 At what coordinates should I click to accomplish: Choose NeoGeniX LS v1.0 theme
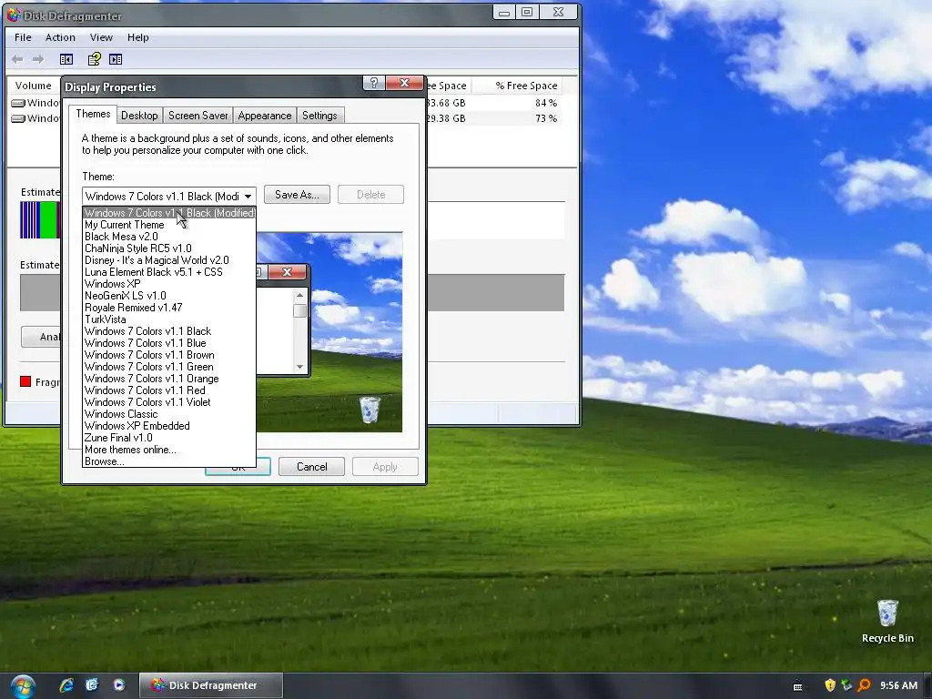(168, 296)
